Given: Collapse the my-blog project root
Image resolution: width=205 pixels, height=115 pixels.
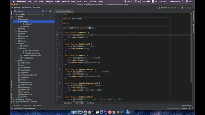Looking at the screenshot, I should tap(14, 14).
